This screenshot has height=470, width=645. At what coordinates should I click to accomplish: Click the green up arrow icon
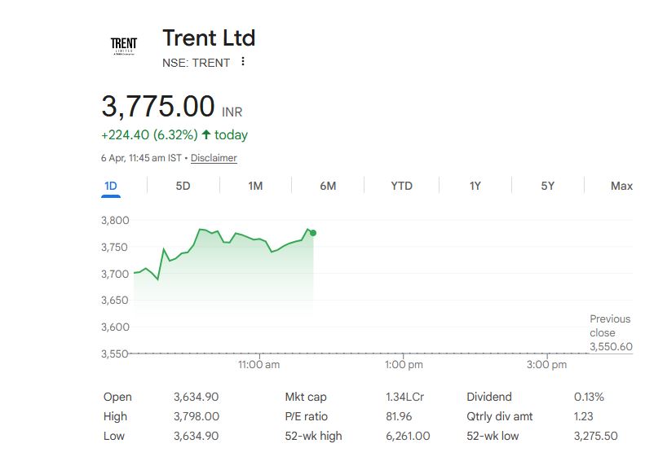[206, 134]
